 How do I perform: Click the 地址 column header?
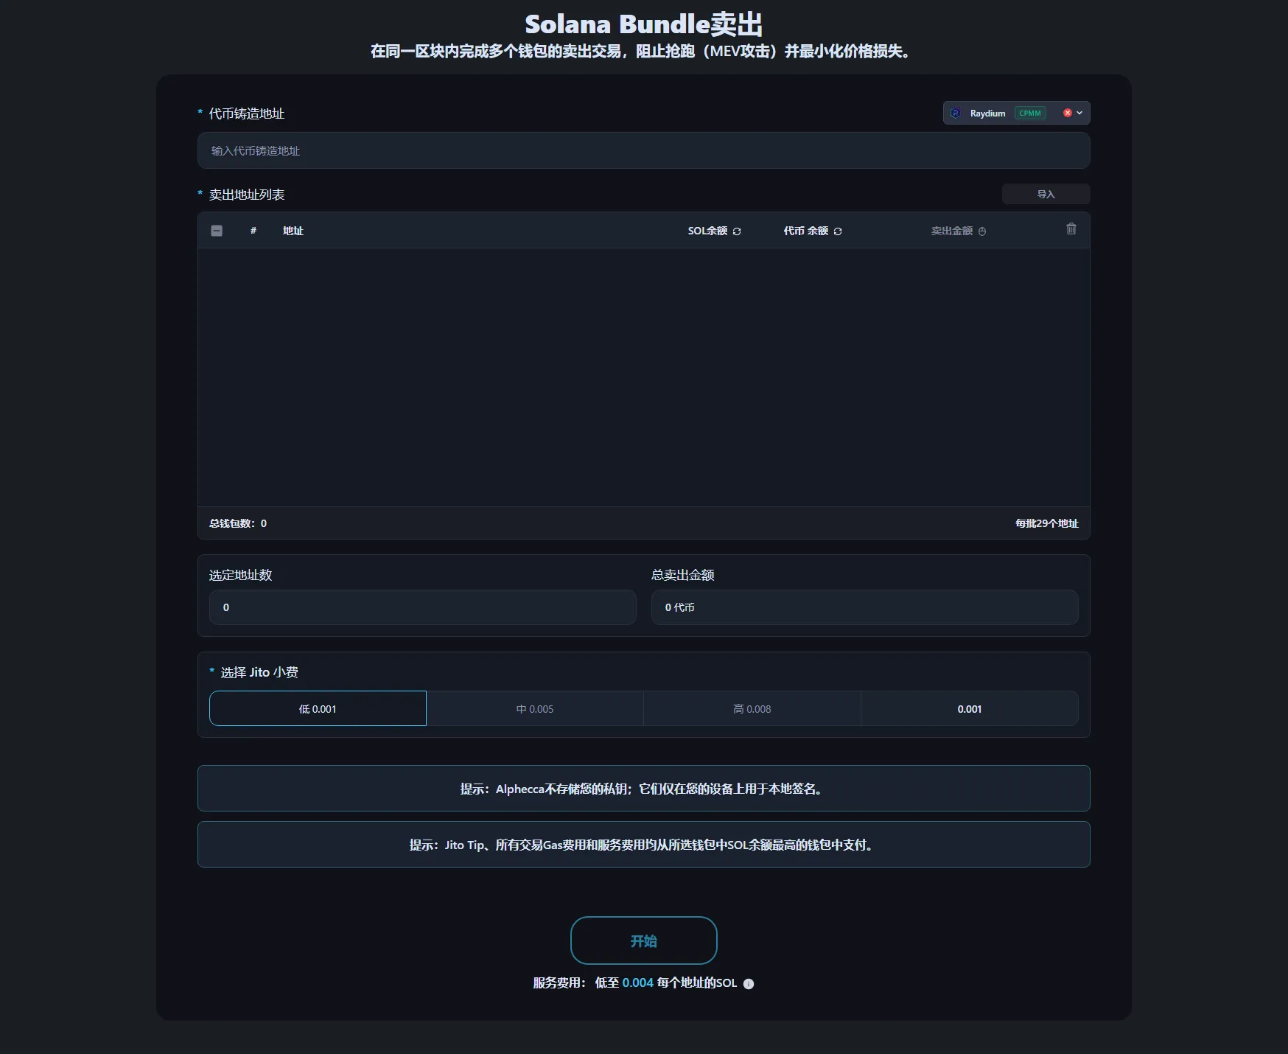pyautogui.click(x=293, y=231)
